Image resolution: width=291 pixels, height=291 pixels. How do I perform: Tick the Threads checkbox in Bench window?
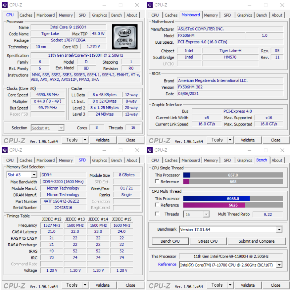click(x=157, y=214)
